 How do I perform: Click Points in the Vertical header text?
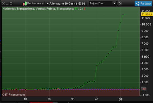pos(51,9)
